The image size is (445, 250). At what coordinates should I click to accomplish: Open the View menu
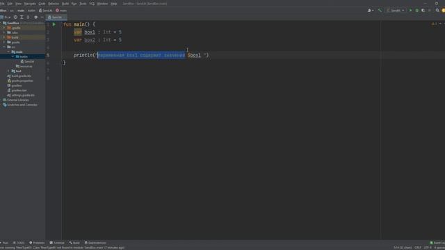[x=18, y=3]
